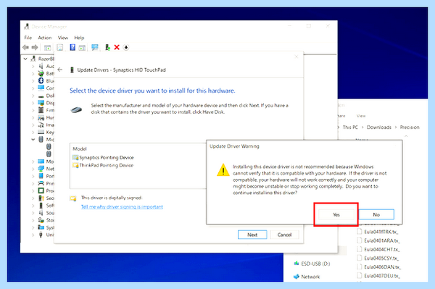The height and width of the screenshot is (289, 435).
Task: Click the Forward arrow in Device Manager toolbar
Action: point(35,47)
